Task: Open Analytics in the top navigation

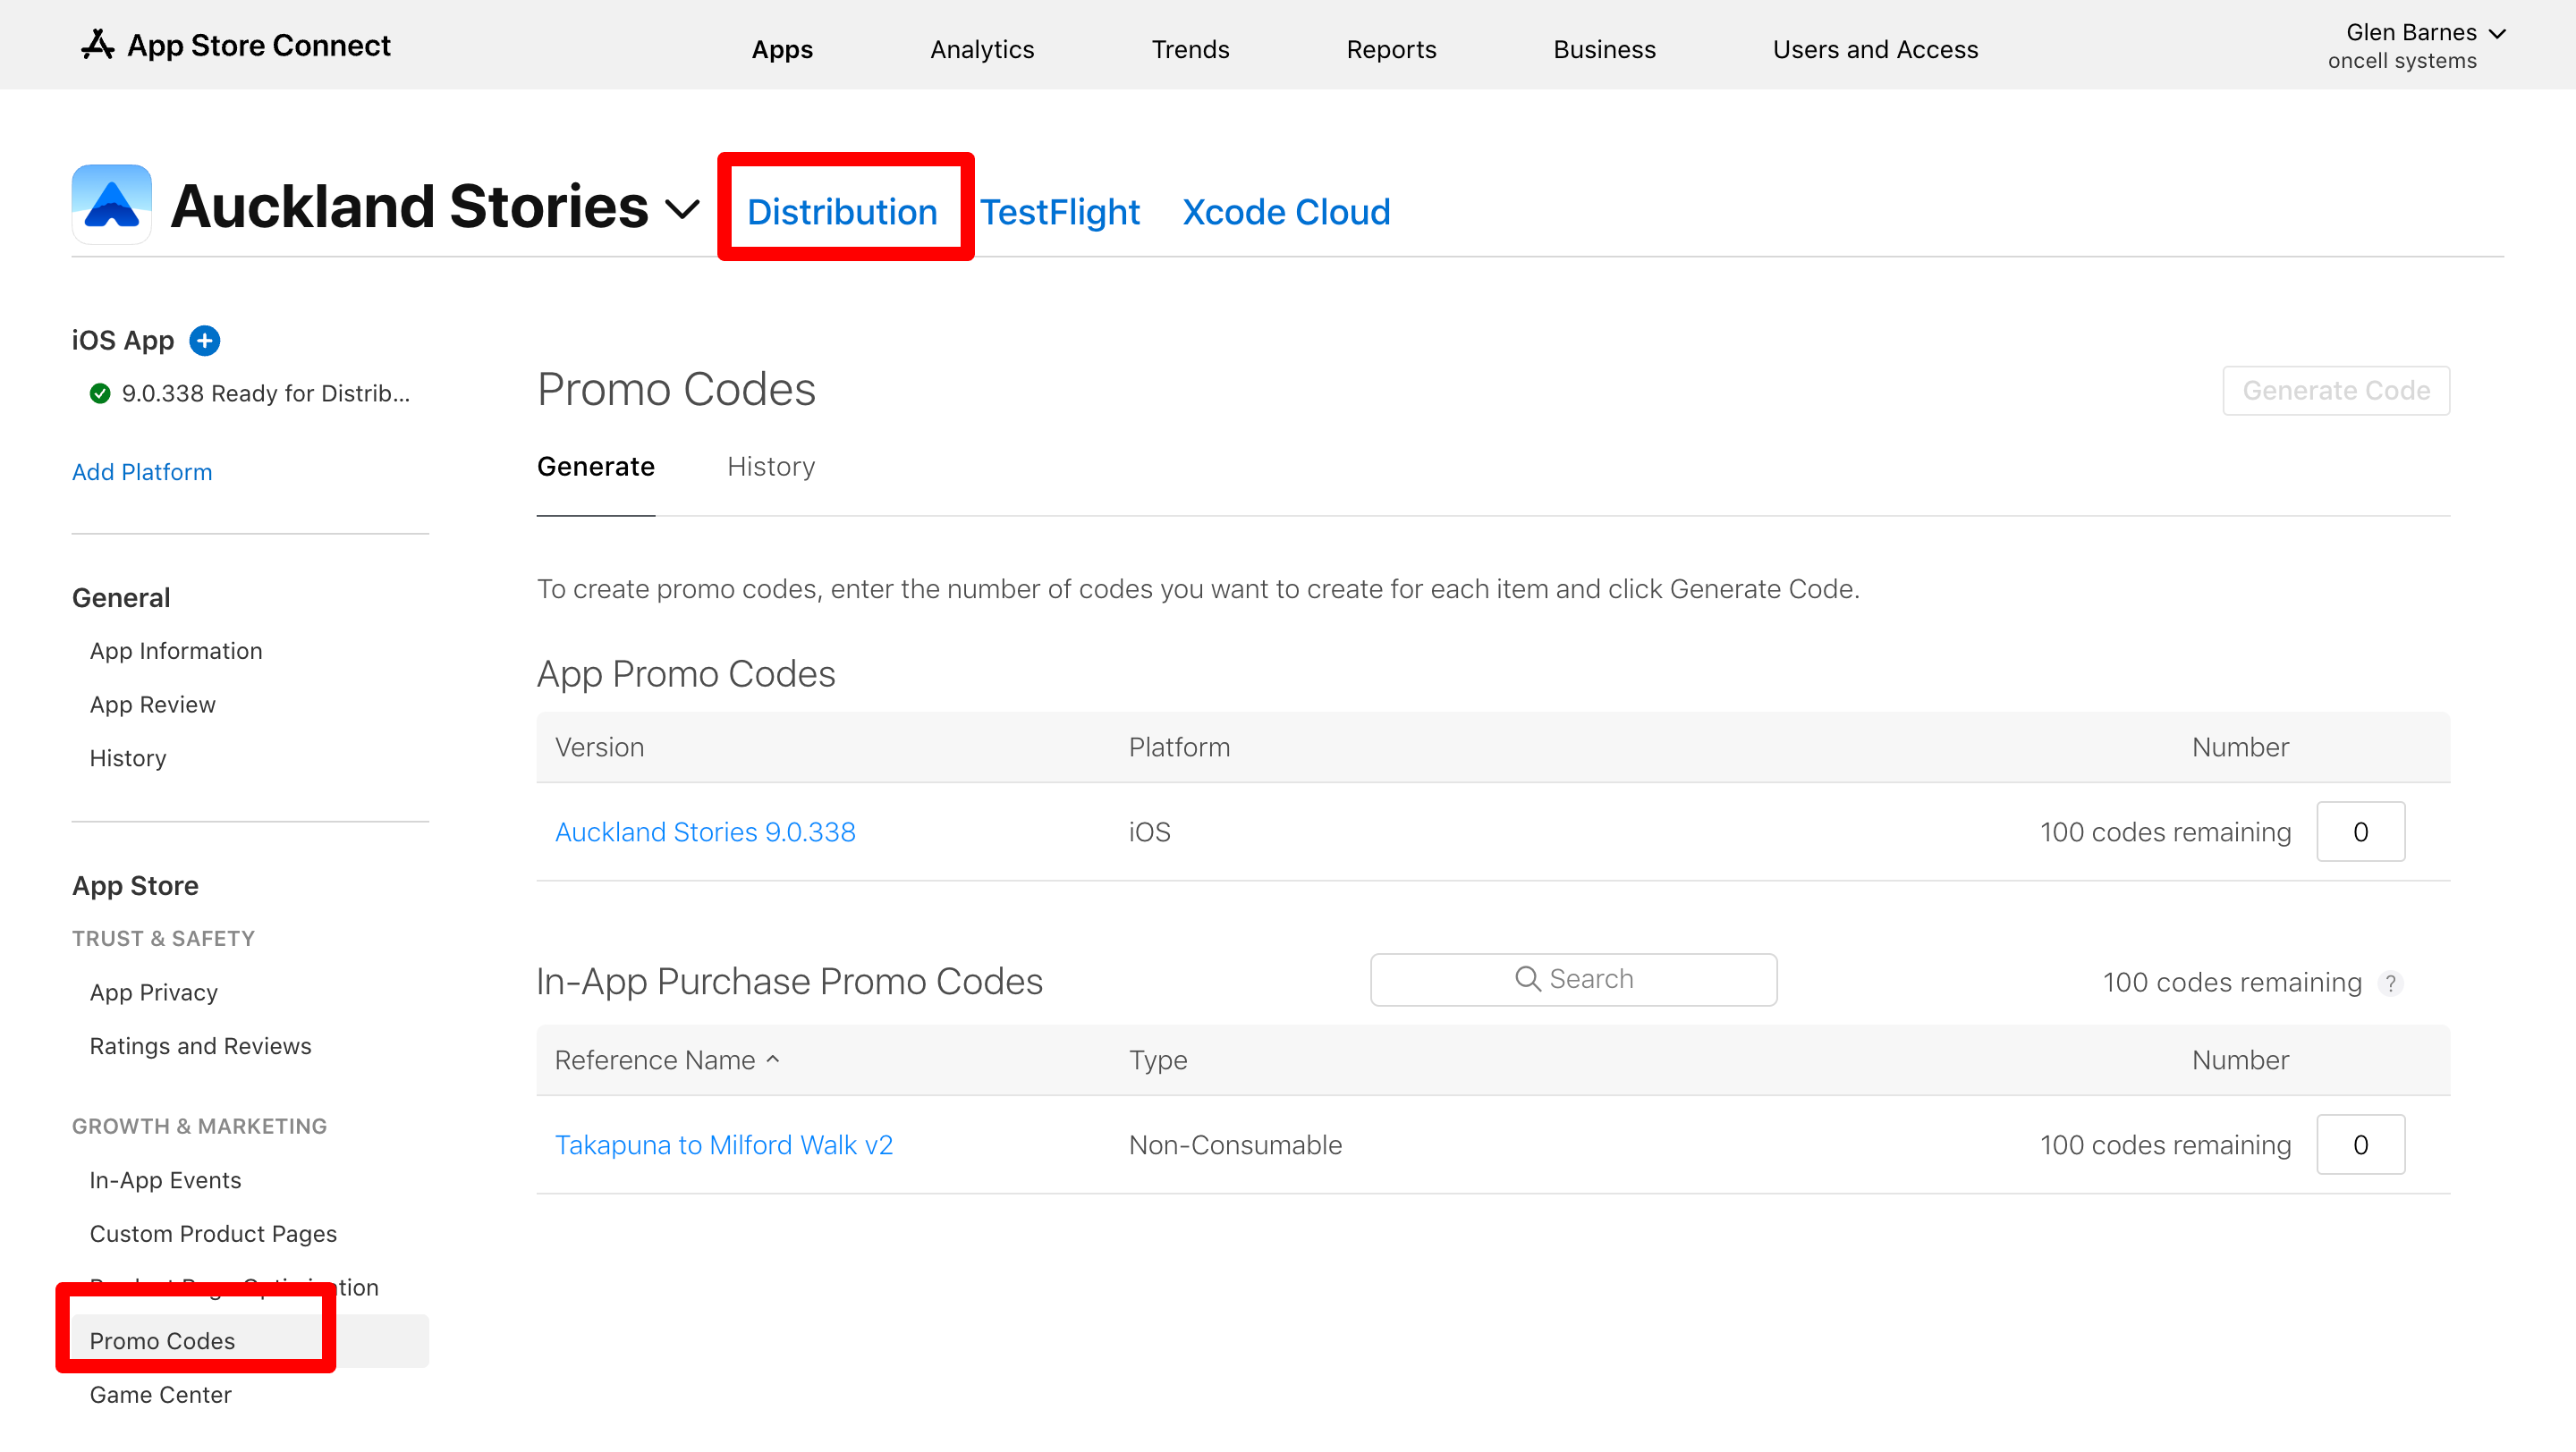Action: point(981,49)
